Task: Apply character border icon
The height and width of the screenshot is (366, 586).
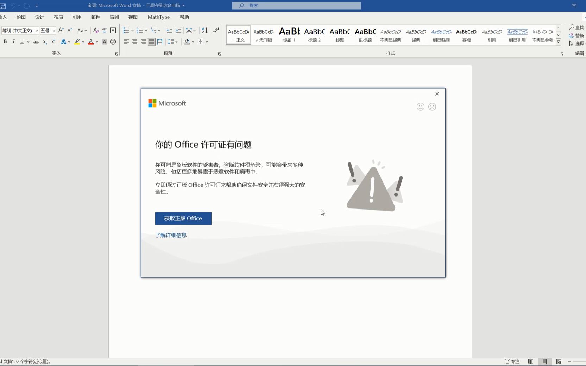Action: coord(113,31)
